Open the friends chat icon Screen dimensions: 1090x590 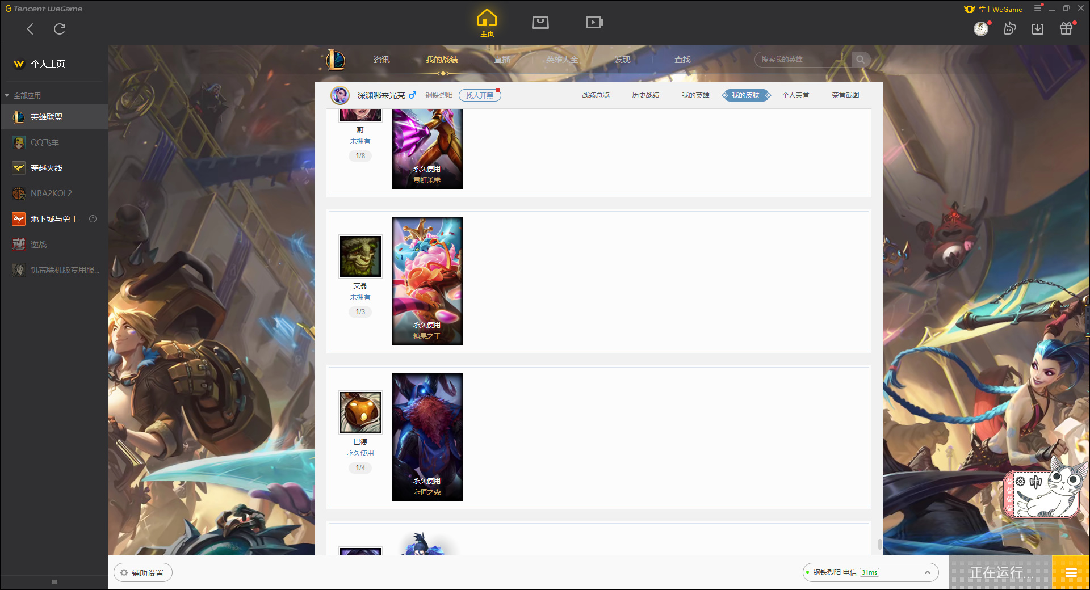[x=1009, y=28]
